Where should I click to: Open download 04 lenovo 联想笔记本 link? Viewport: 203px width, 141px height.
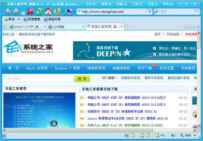[x=128, y=119]
